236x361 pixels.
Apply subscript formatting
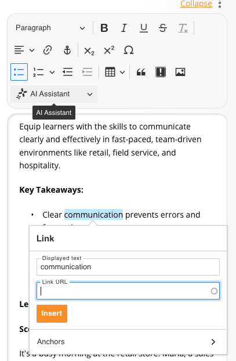point(89,50)
